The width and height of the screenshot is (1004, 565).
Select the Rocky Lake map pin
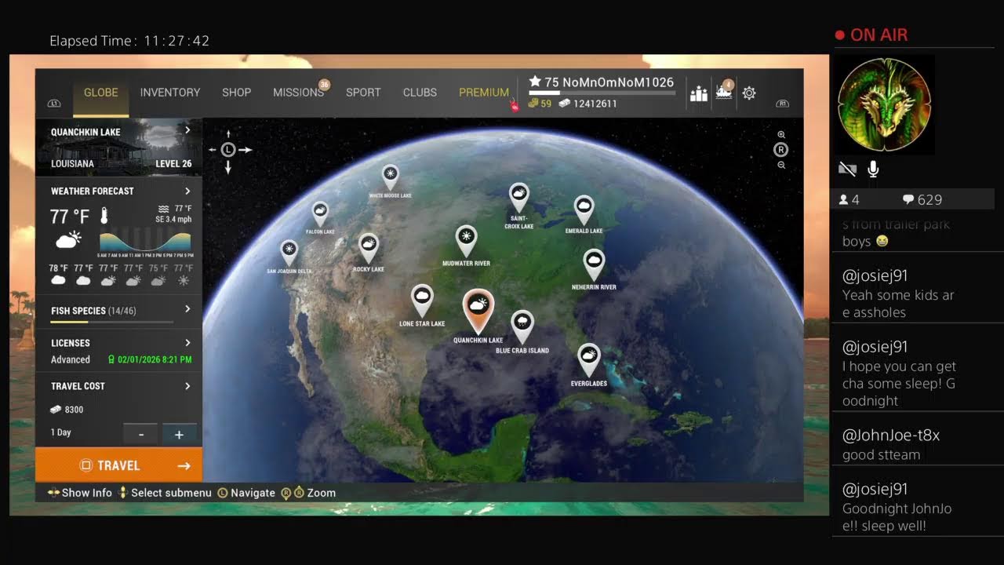coord(368,248)
